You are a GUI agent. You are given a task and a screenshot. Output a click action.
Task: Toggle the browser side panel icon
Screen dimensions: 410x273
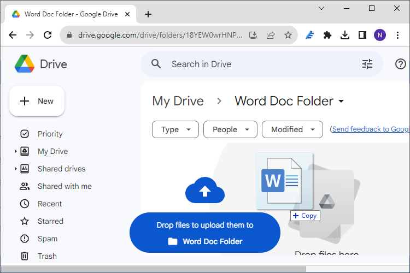362,35
